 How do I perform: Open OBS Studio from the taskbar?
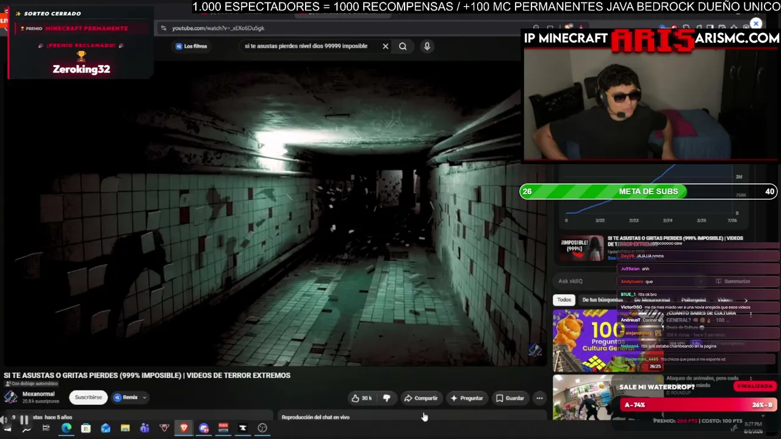point(262,428)
